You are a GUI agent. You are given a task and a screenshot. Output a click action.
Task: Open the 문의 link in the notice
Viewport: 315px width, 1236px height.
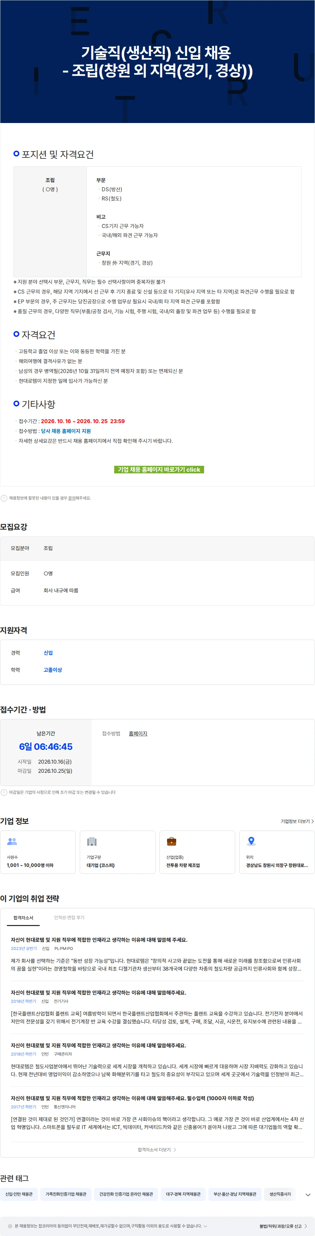[x=72, y=498]
